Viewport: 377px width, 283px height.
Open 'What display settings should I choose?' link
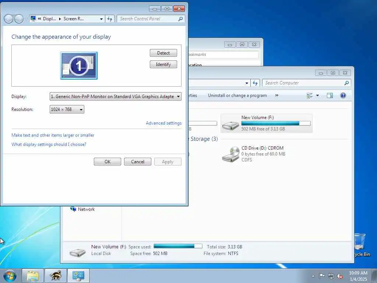49,144
